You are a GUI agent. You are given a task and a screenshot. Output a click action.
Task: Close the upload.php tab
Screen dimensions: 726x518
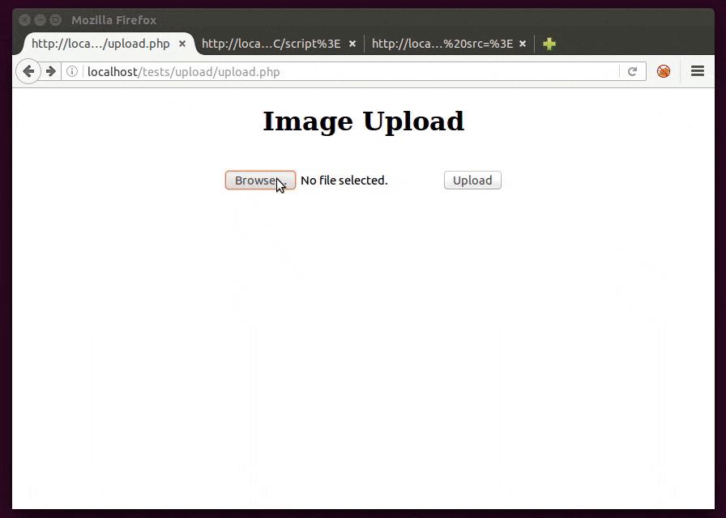pyautogui.click(x=182, y=44)
